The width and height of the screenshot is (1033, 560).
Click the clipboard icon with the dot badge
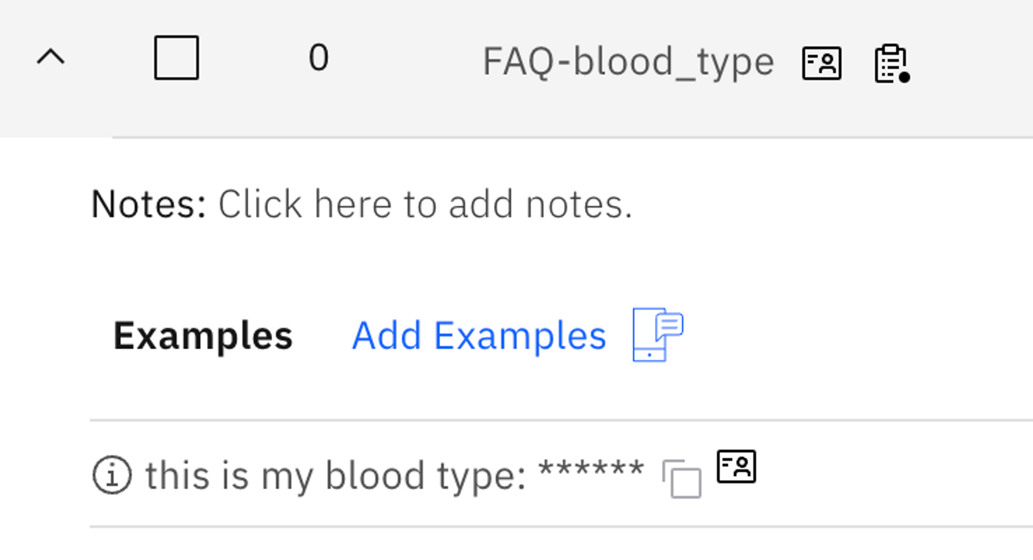pos(892,64)
